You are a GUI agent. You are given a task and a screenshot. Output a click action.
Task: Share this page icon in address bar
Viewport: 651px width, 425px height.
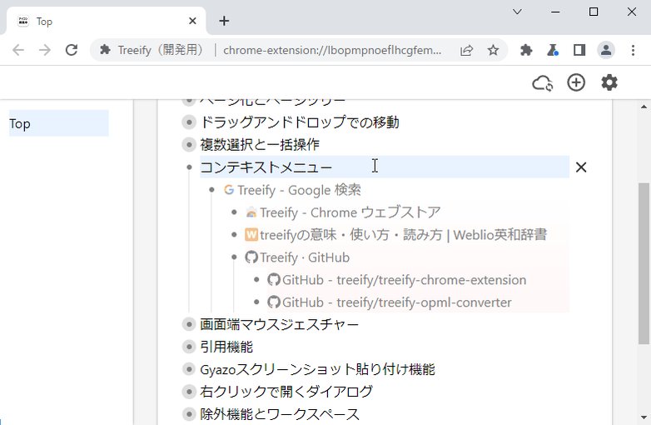click(x=467, y=50)
